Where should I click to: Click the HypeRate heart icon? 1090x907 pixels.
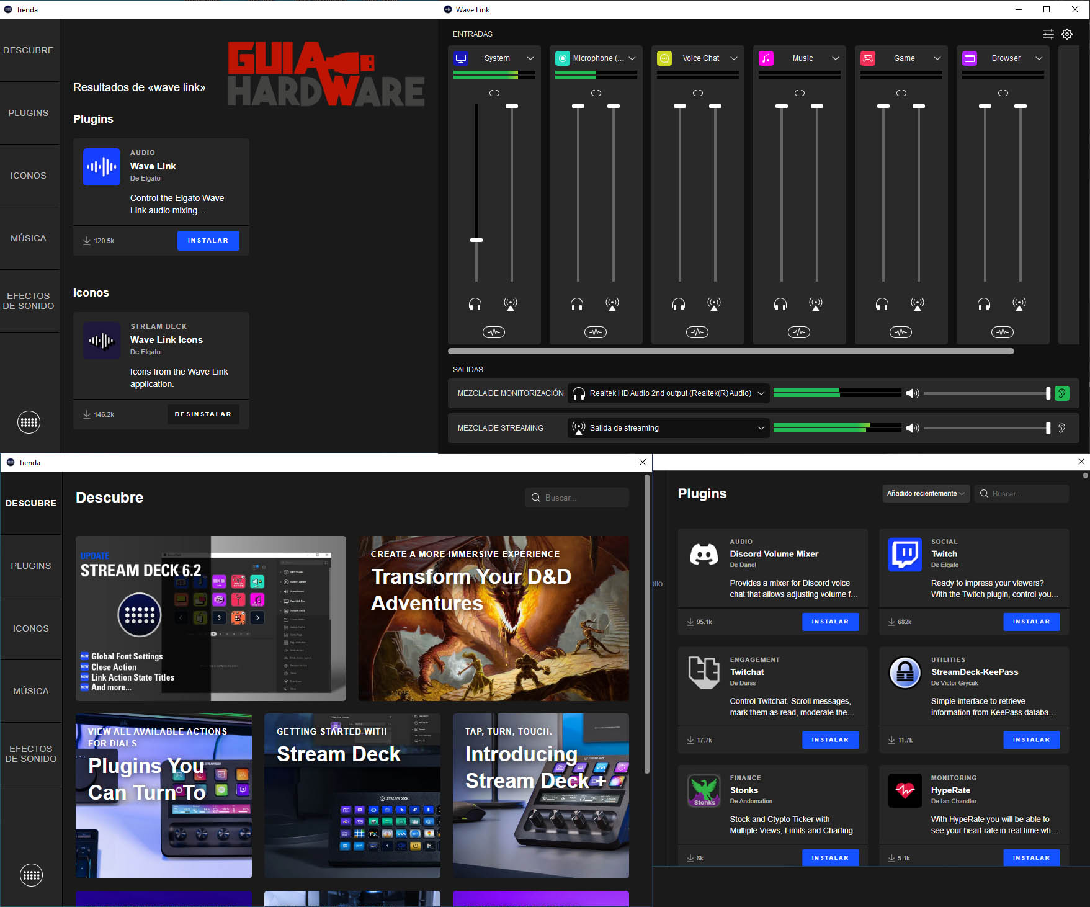pyautogui.click(x=905, y=790)
